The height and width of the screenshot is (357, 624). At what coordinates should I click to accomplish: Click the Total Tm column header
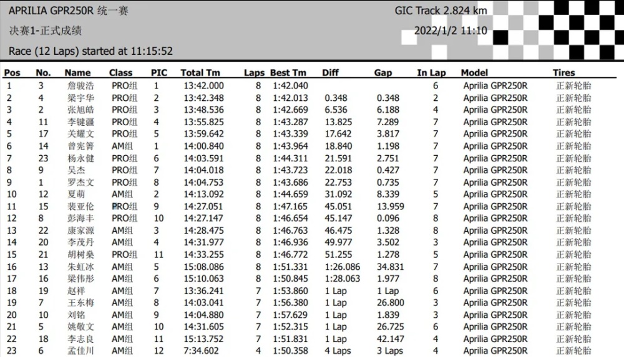pos(200,73)
